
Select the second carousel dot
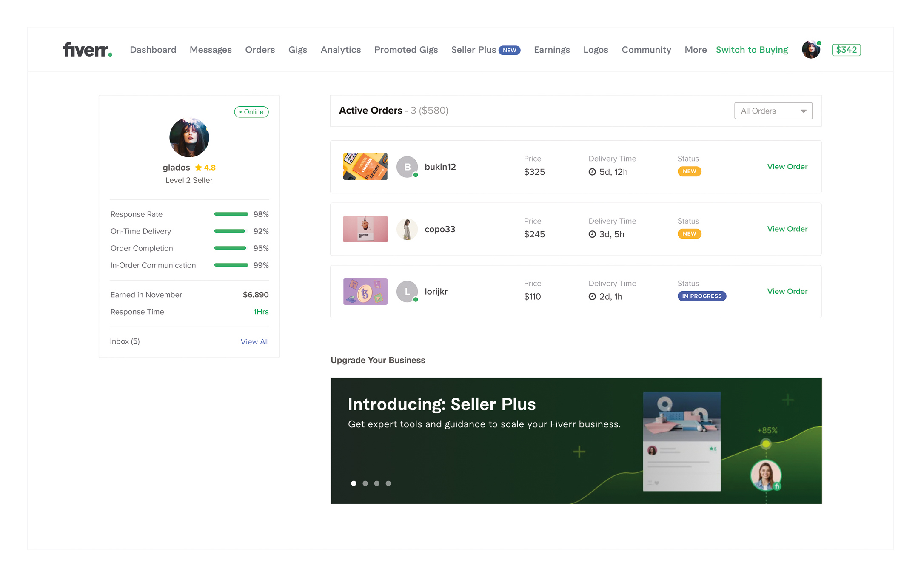[x=365, y=483]
